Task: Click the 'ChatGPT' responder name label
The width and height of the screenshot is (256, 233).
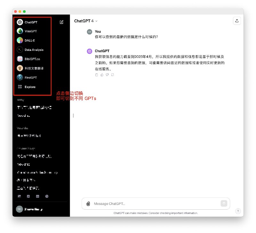Action: (x=102, y=51)
